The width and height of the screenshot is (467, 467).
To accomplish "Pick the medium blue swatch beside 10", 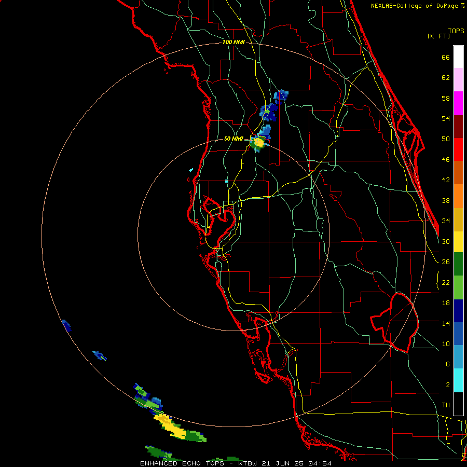I will tap(458, 334).
